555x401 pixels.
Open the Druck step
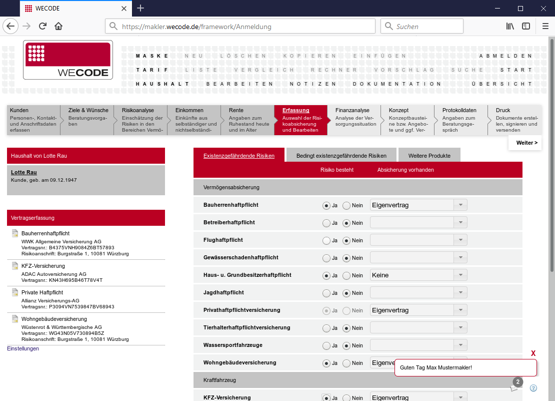(514, 120)
